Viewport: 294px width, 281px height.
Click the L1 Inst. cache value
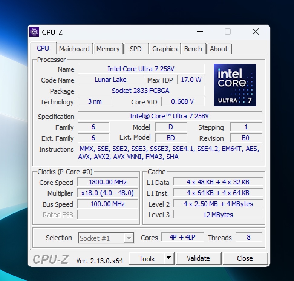point(218,193)
